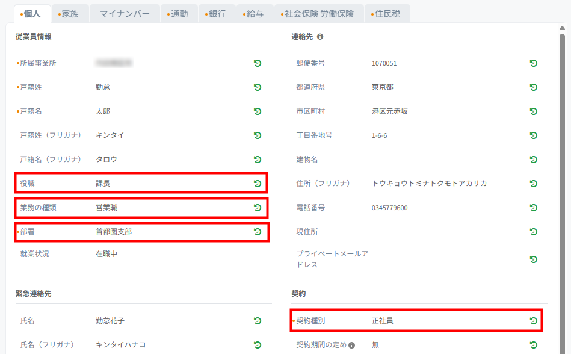Open the 銀行 tab

pyautogui.click(x=217, y=14)
